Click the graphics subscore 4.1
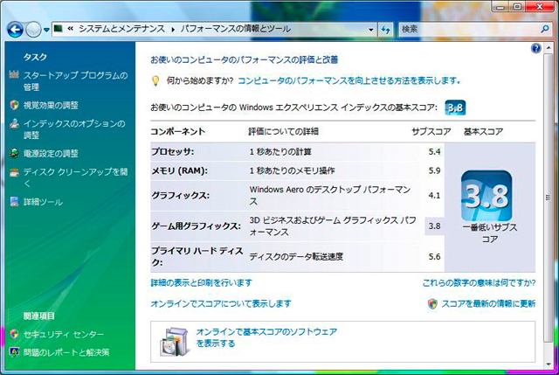Screen dimensions: 559x375 pyautogui.click(x=434, y=196)
